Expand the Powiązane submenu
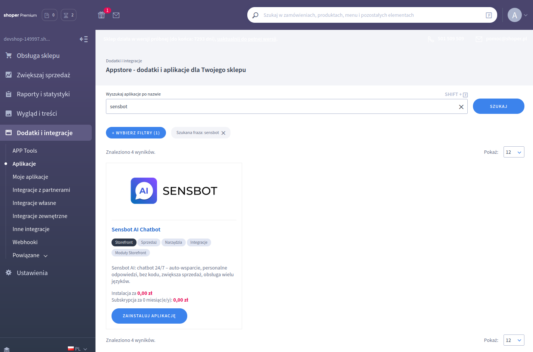Screen dimensions: 533x352 click(30, 255)
